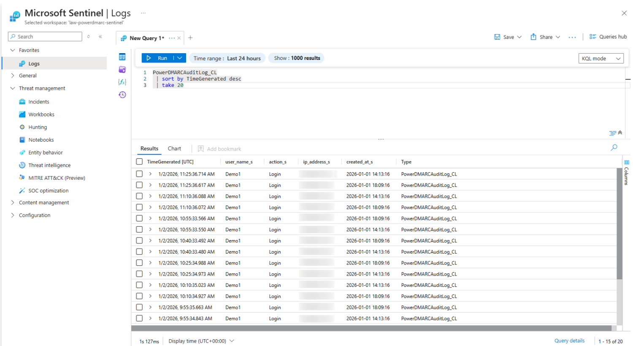
Task: Open the Time range Last 24 hours selector
Action: [x=227, y=58]
